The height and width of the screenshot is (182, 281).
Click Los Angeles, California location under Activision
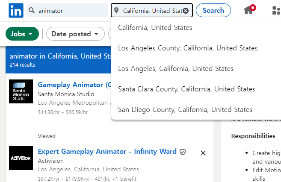[89, 169]
